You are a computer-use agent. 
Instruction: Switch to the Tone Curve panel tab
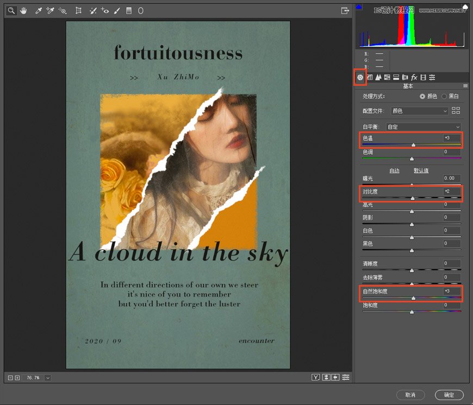tap(370, 77)
